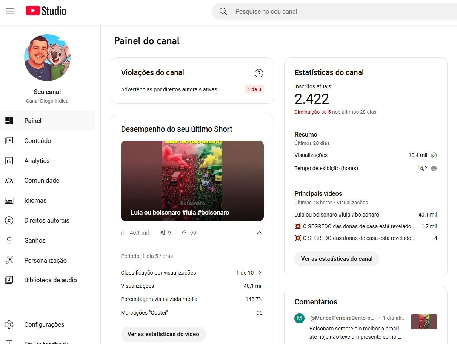Image resolution: width=457 pixels, height=344 pixels.
Task: Click Ver as estatísticas do canal button
Action: pyautogui.click(x=337, y=259)
